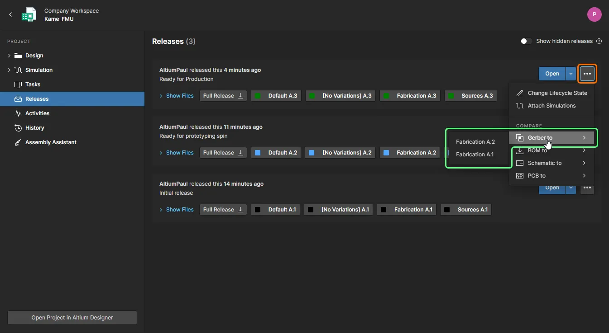
Task: Open the [No Variations] A.3 package
Action: point(340,96)
